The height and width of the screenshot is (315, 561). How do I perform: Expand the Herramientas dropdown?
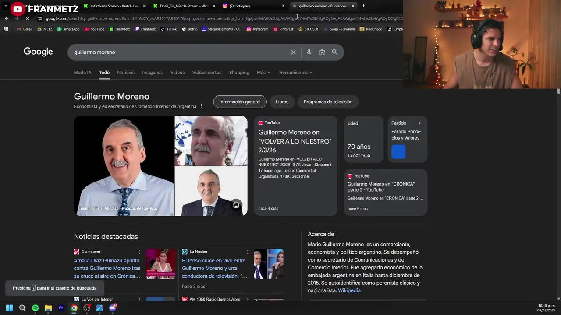click(x=295, y=73)
